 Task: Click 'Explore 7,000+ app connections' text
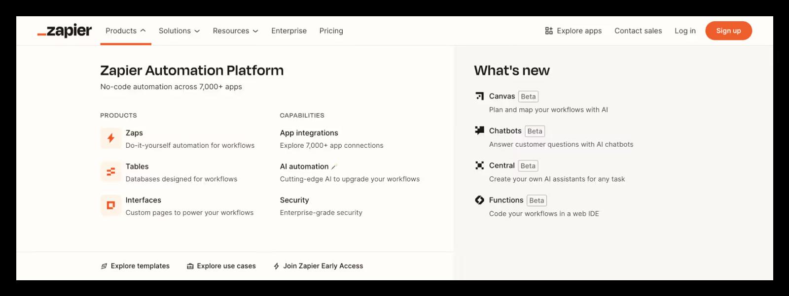[332, 145]
